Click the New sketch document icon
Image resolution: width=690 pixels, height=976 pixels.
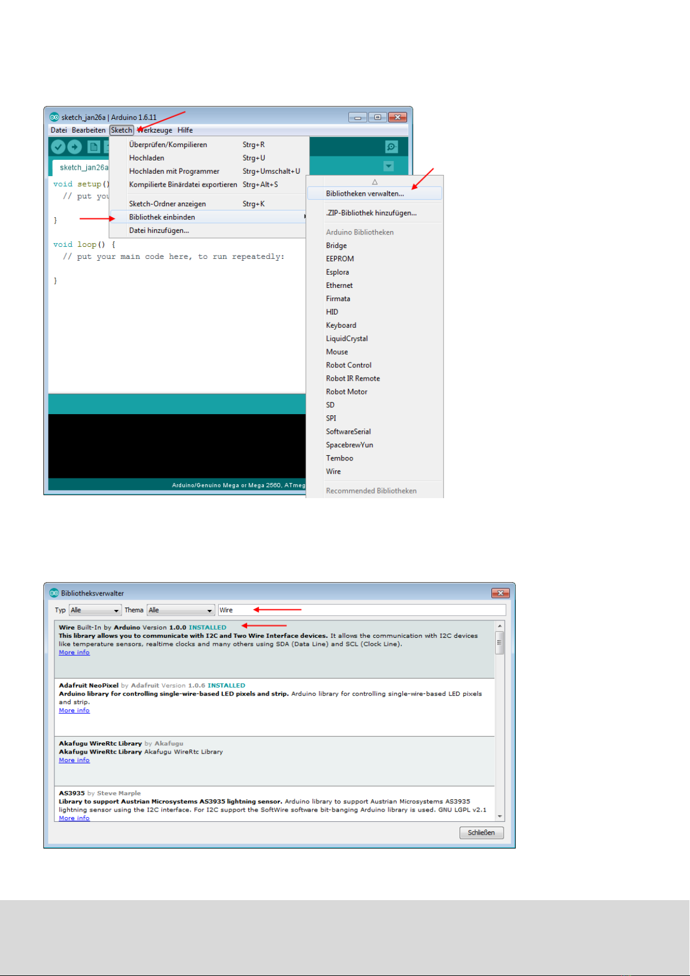click(x=94, y=147)
